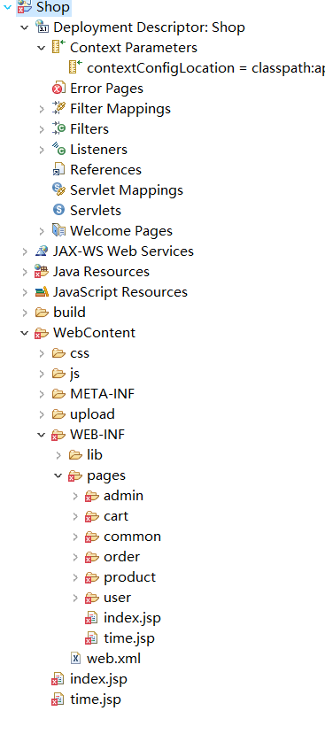Click the Servlet Mappings icon
The image size is (325, 734).
coord(58,189)
